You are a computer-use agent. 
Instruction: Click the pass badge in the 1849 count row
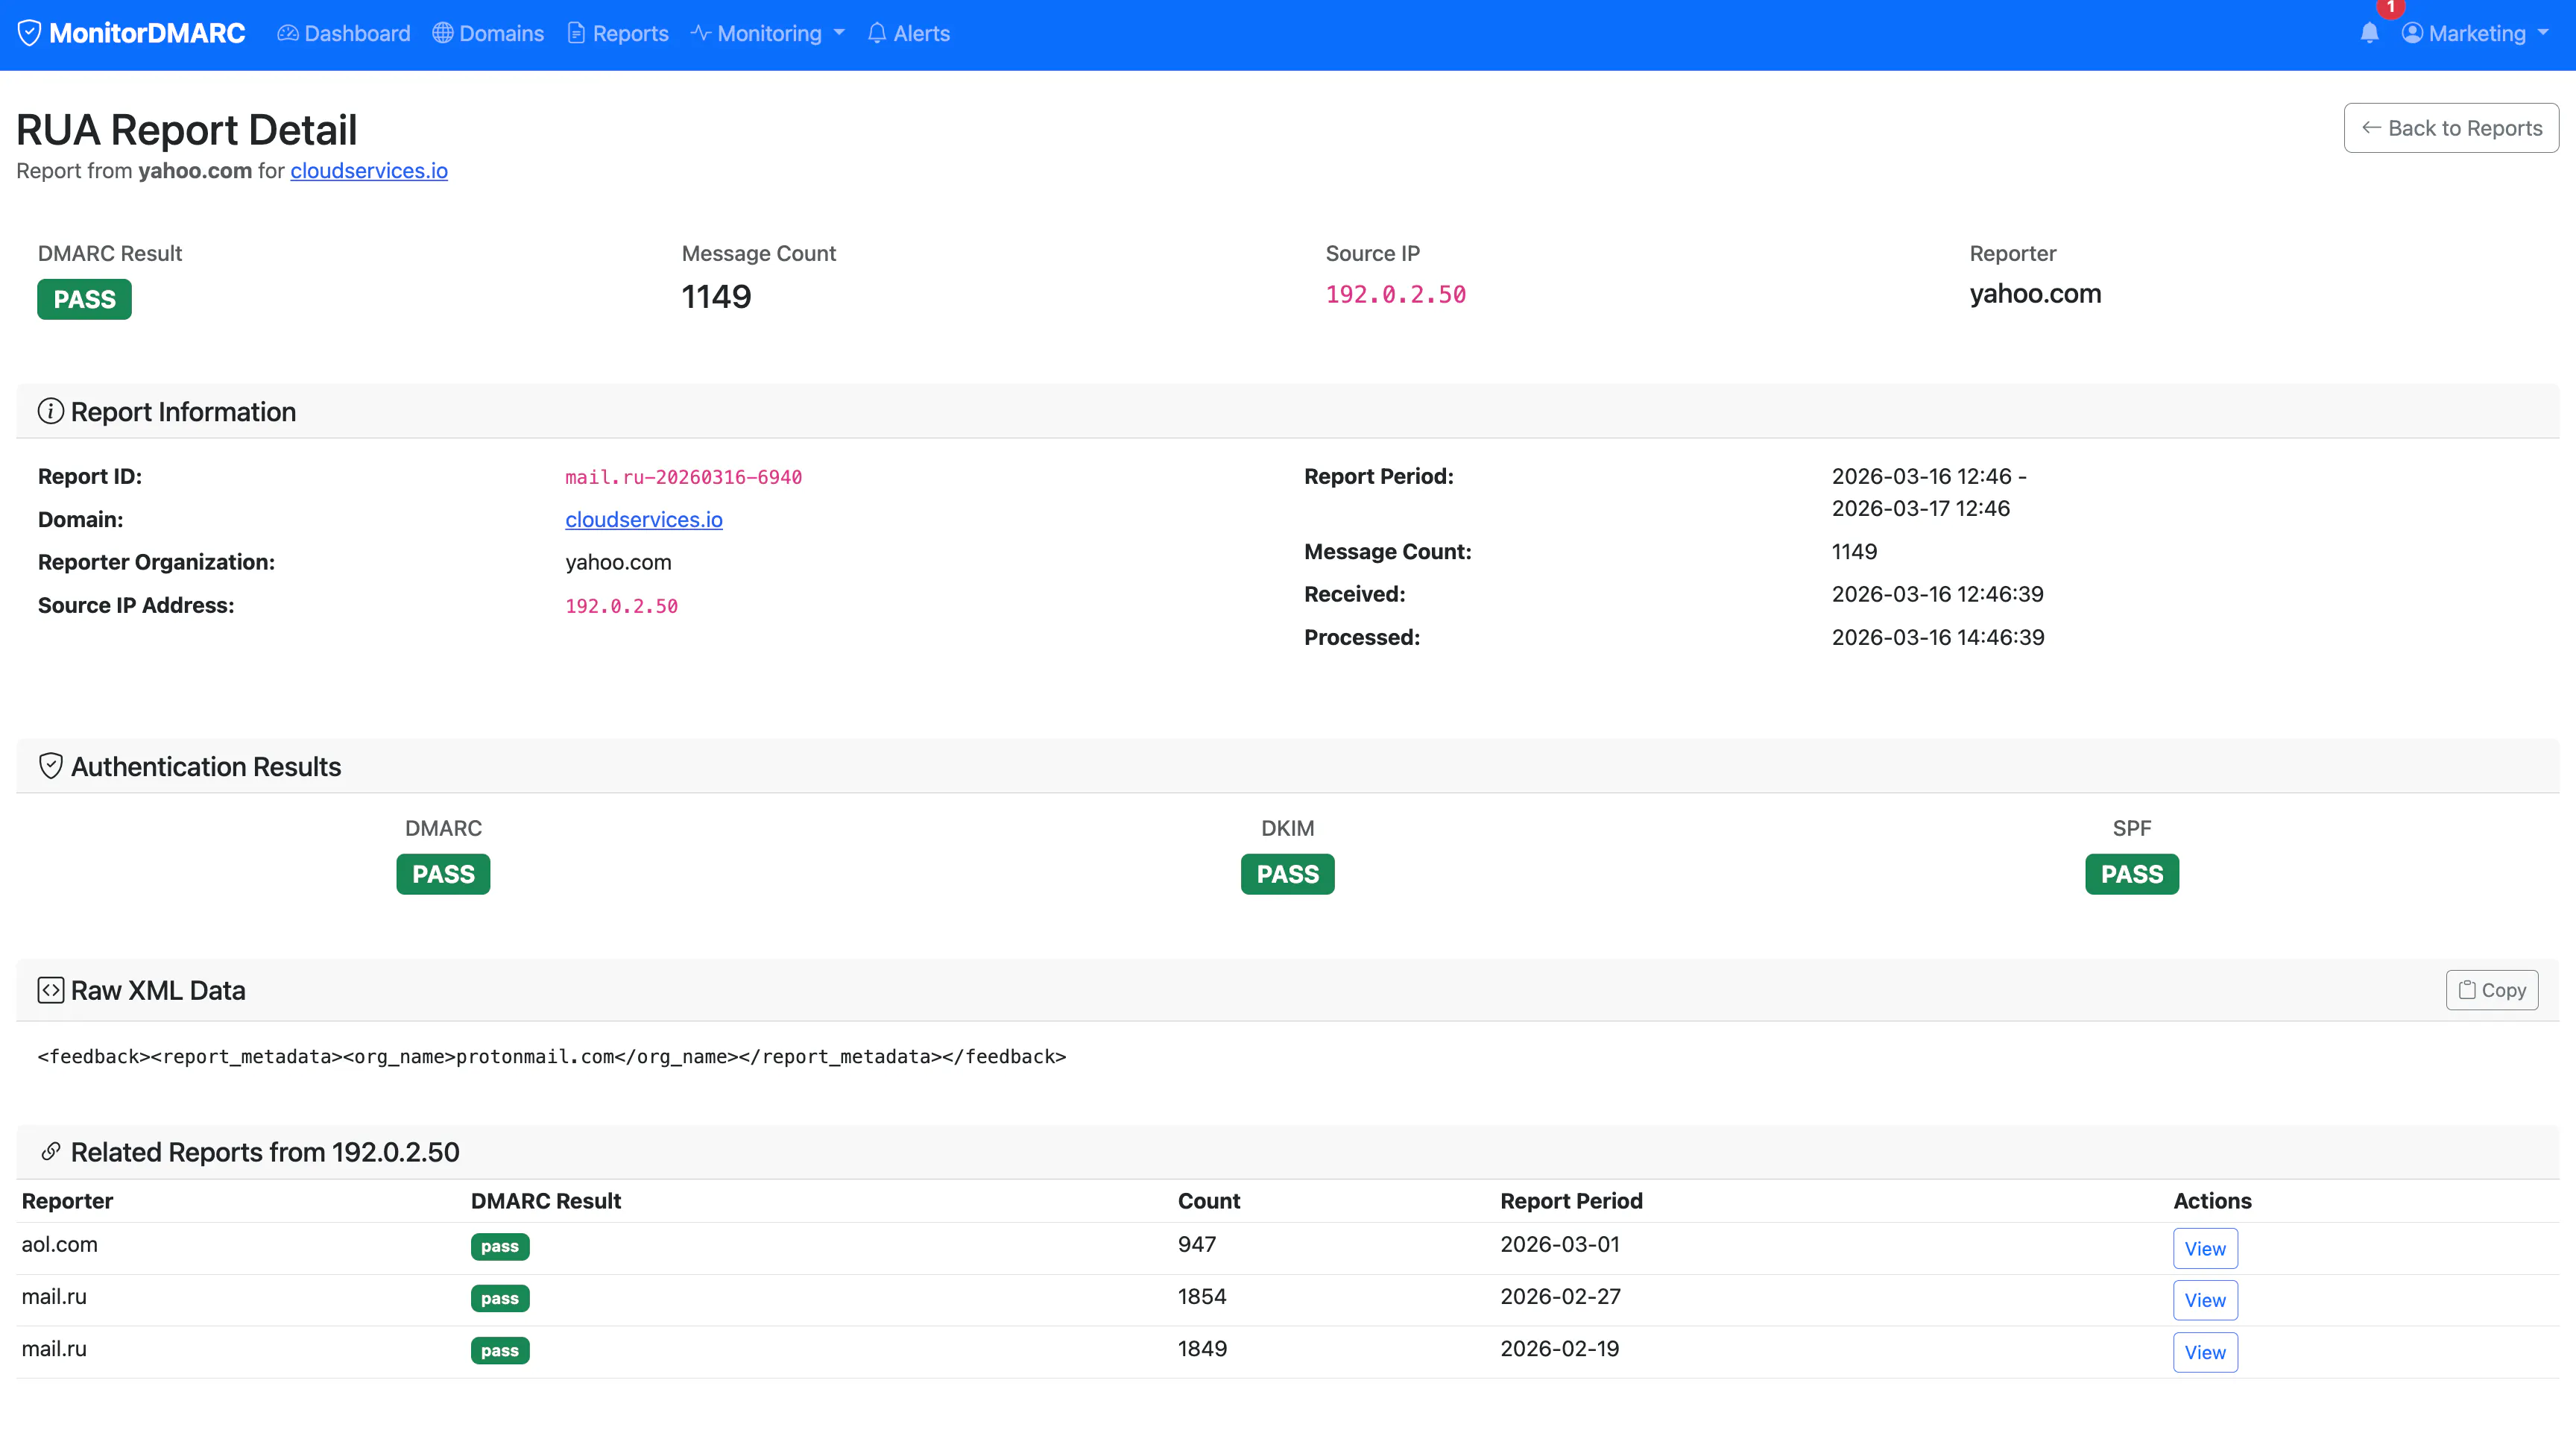point(500,1350)
